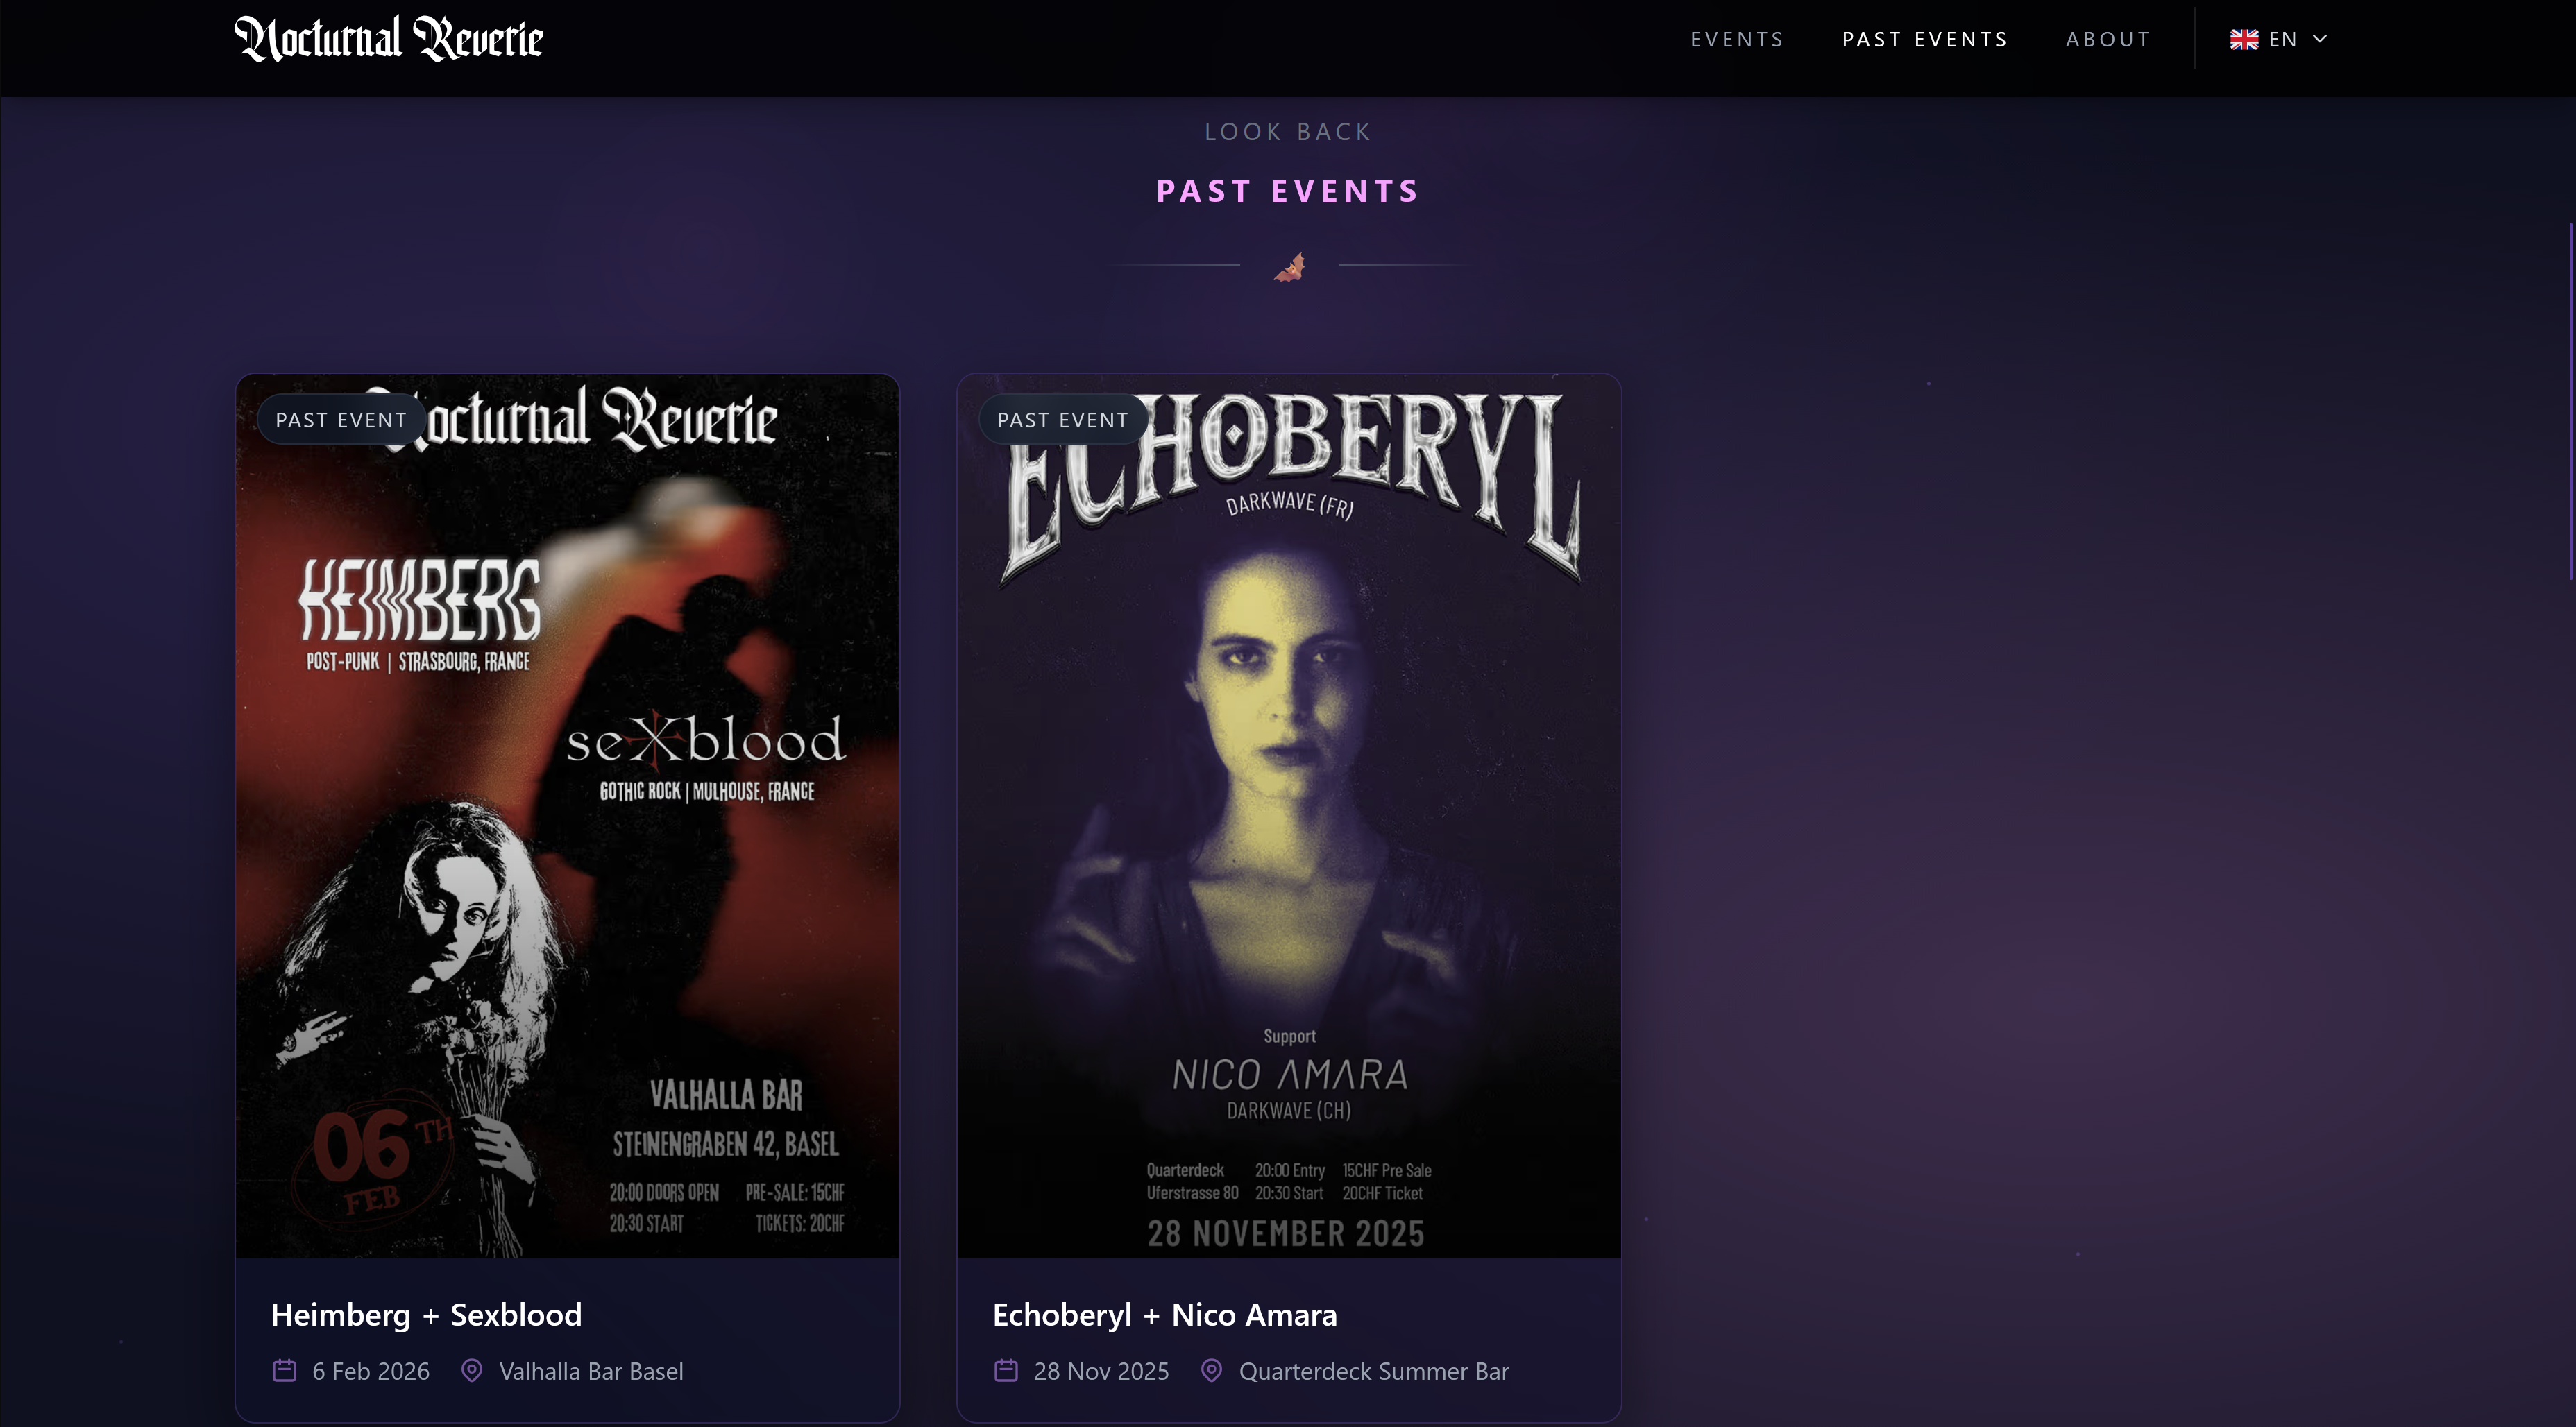Open the ABOUT page from the navbar
2576x1427 pixels.
(x=2108, y=39)
